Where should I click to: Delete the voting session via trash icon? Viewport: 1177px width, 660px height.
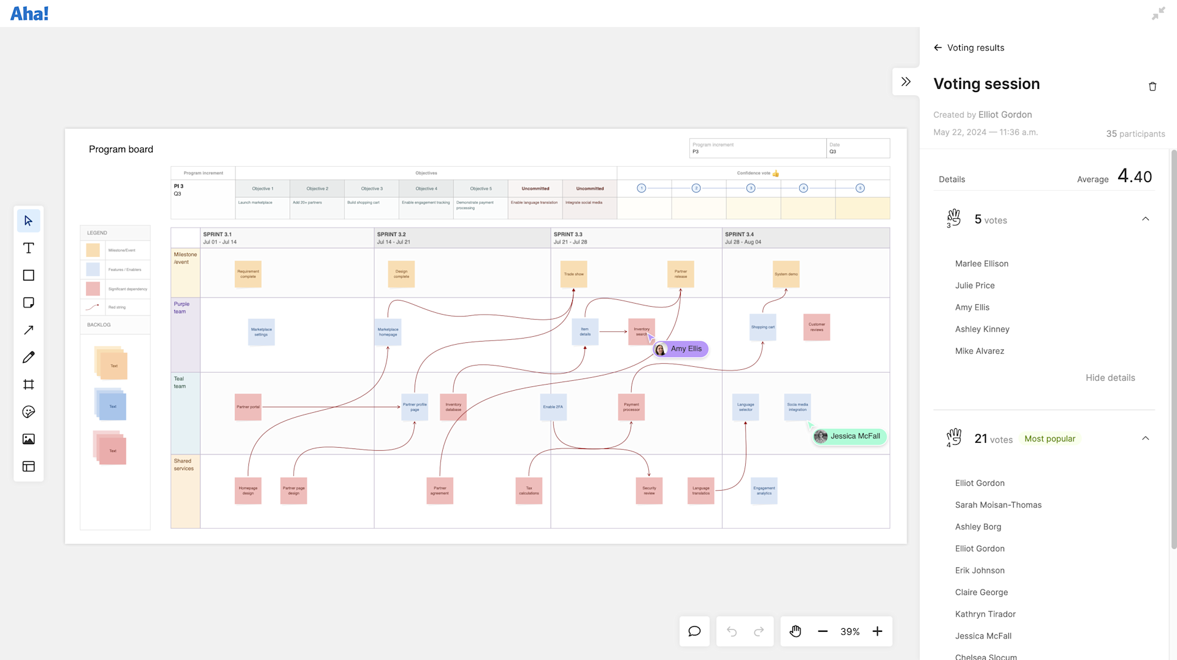pos(1152,86)
